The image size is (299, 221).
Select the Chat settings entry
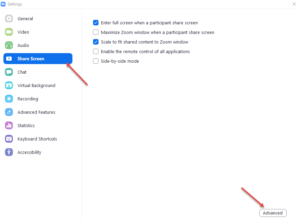[x=22, y=72]
